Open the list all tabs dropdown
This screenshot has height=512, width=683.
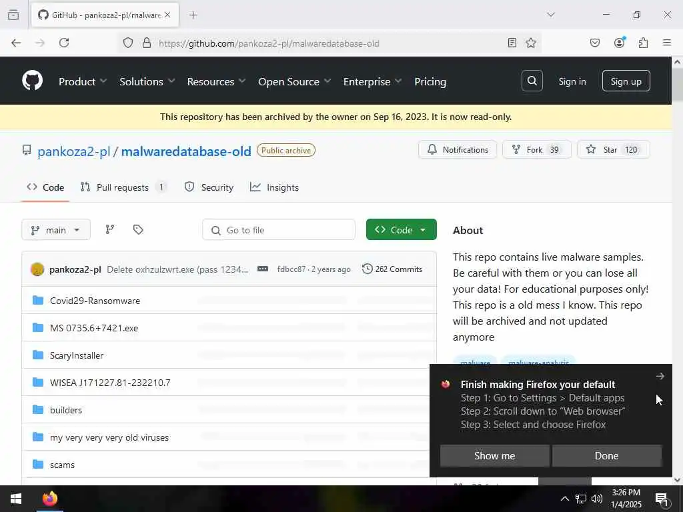pyautogui.click(x=551, y=15)
